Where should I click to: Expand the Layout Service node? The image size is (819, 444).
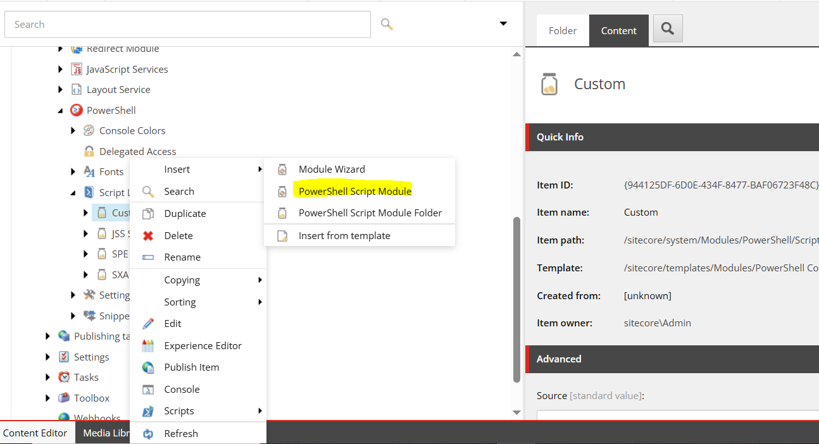(61, 90)
